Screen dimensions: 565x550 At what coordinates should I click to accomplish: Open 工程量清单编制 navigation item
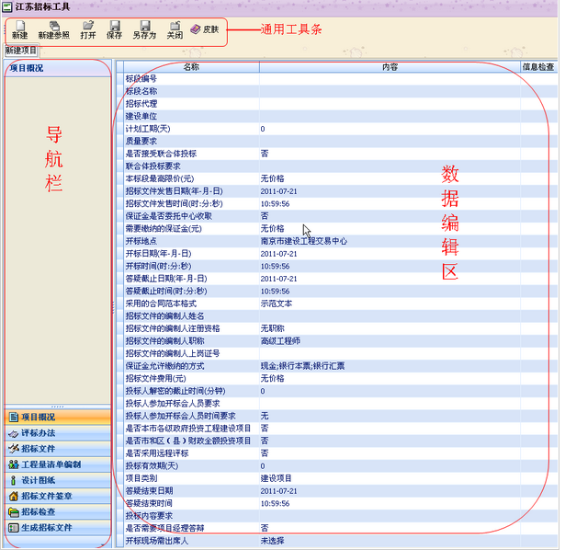[x=58, y=464]
